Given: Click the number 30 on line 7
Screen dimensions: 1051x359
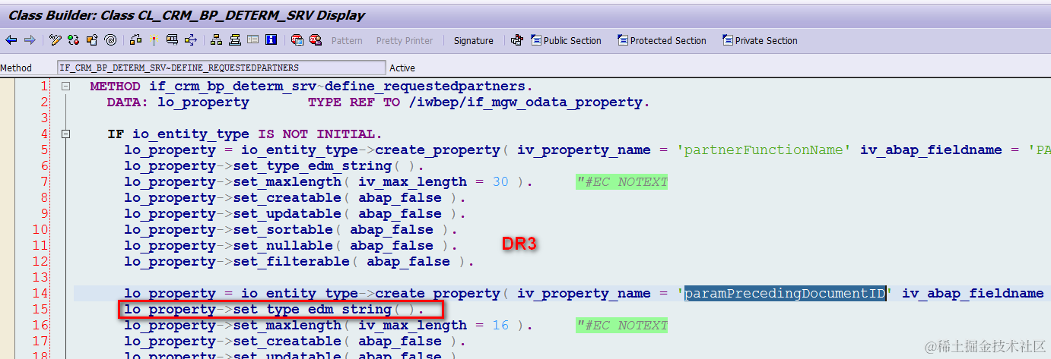Looking at the screenshot, I should (500, 181).
